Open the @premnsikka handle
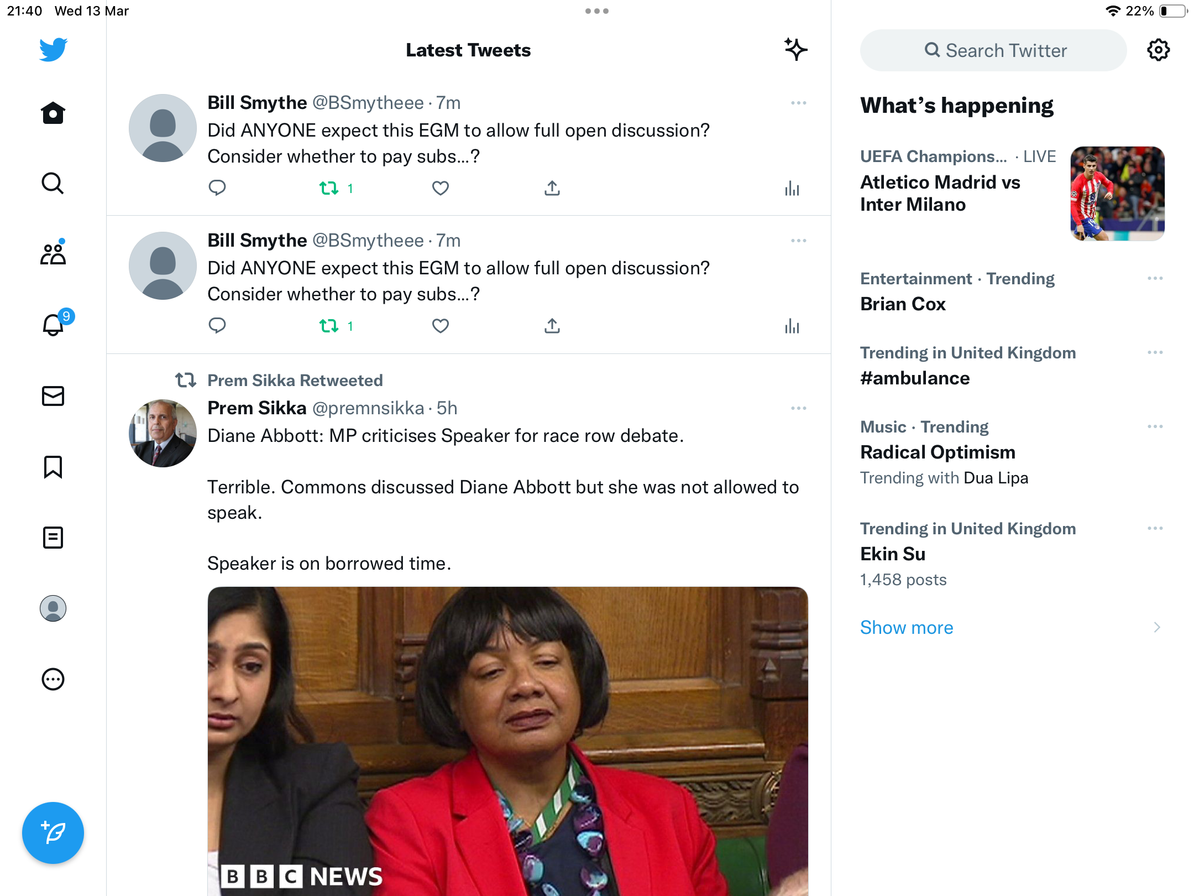The width and height of the screenshot is (1194, 896). (x=368, y=408)
